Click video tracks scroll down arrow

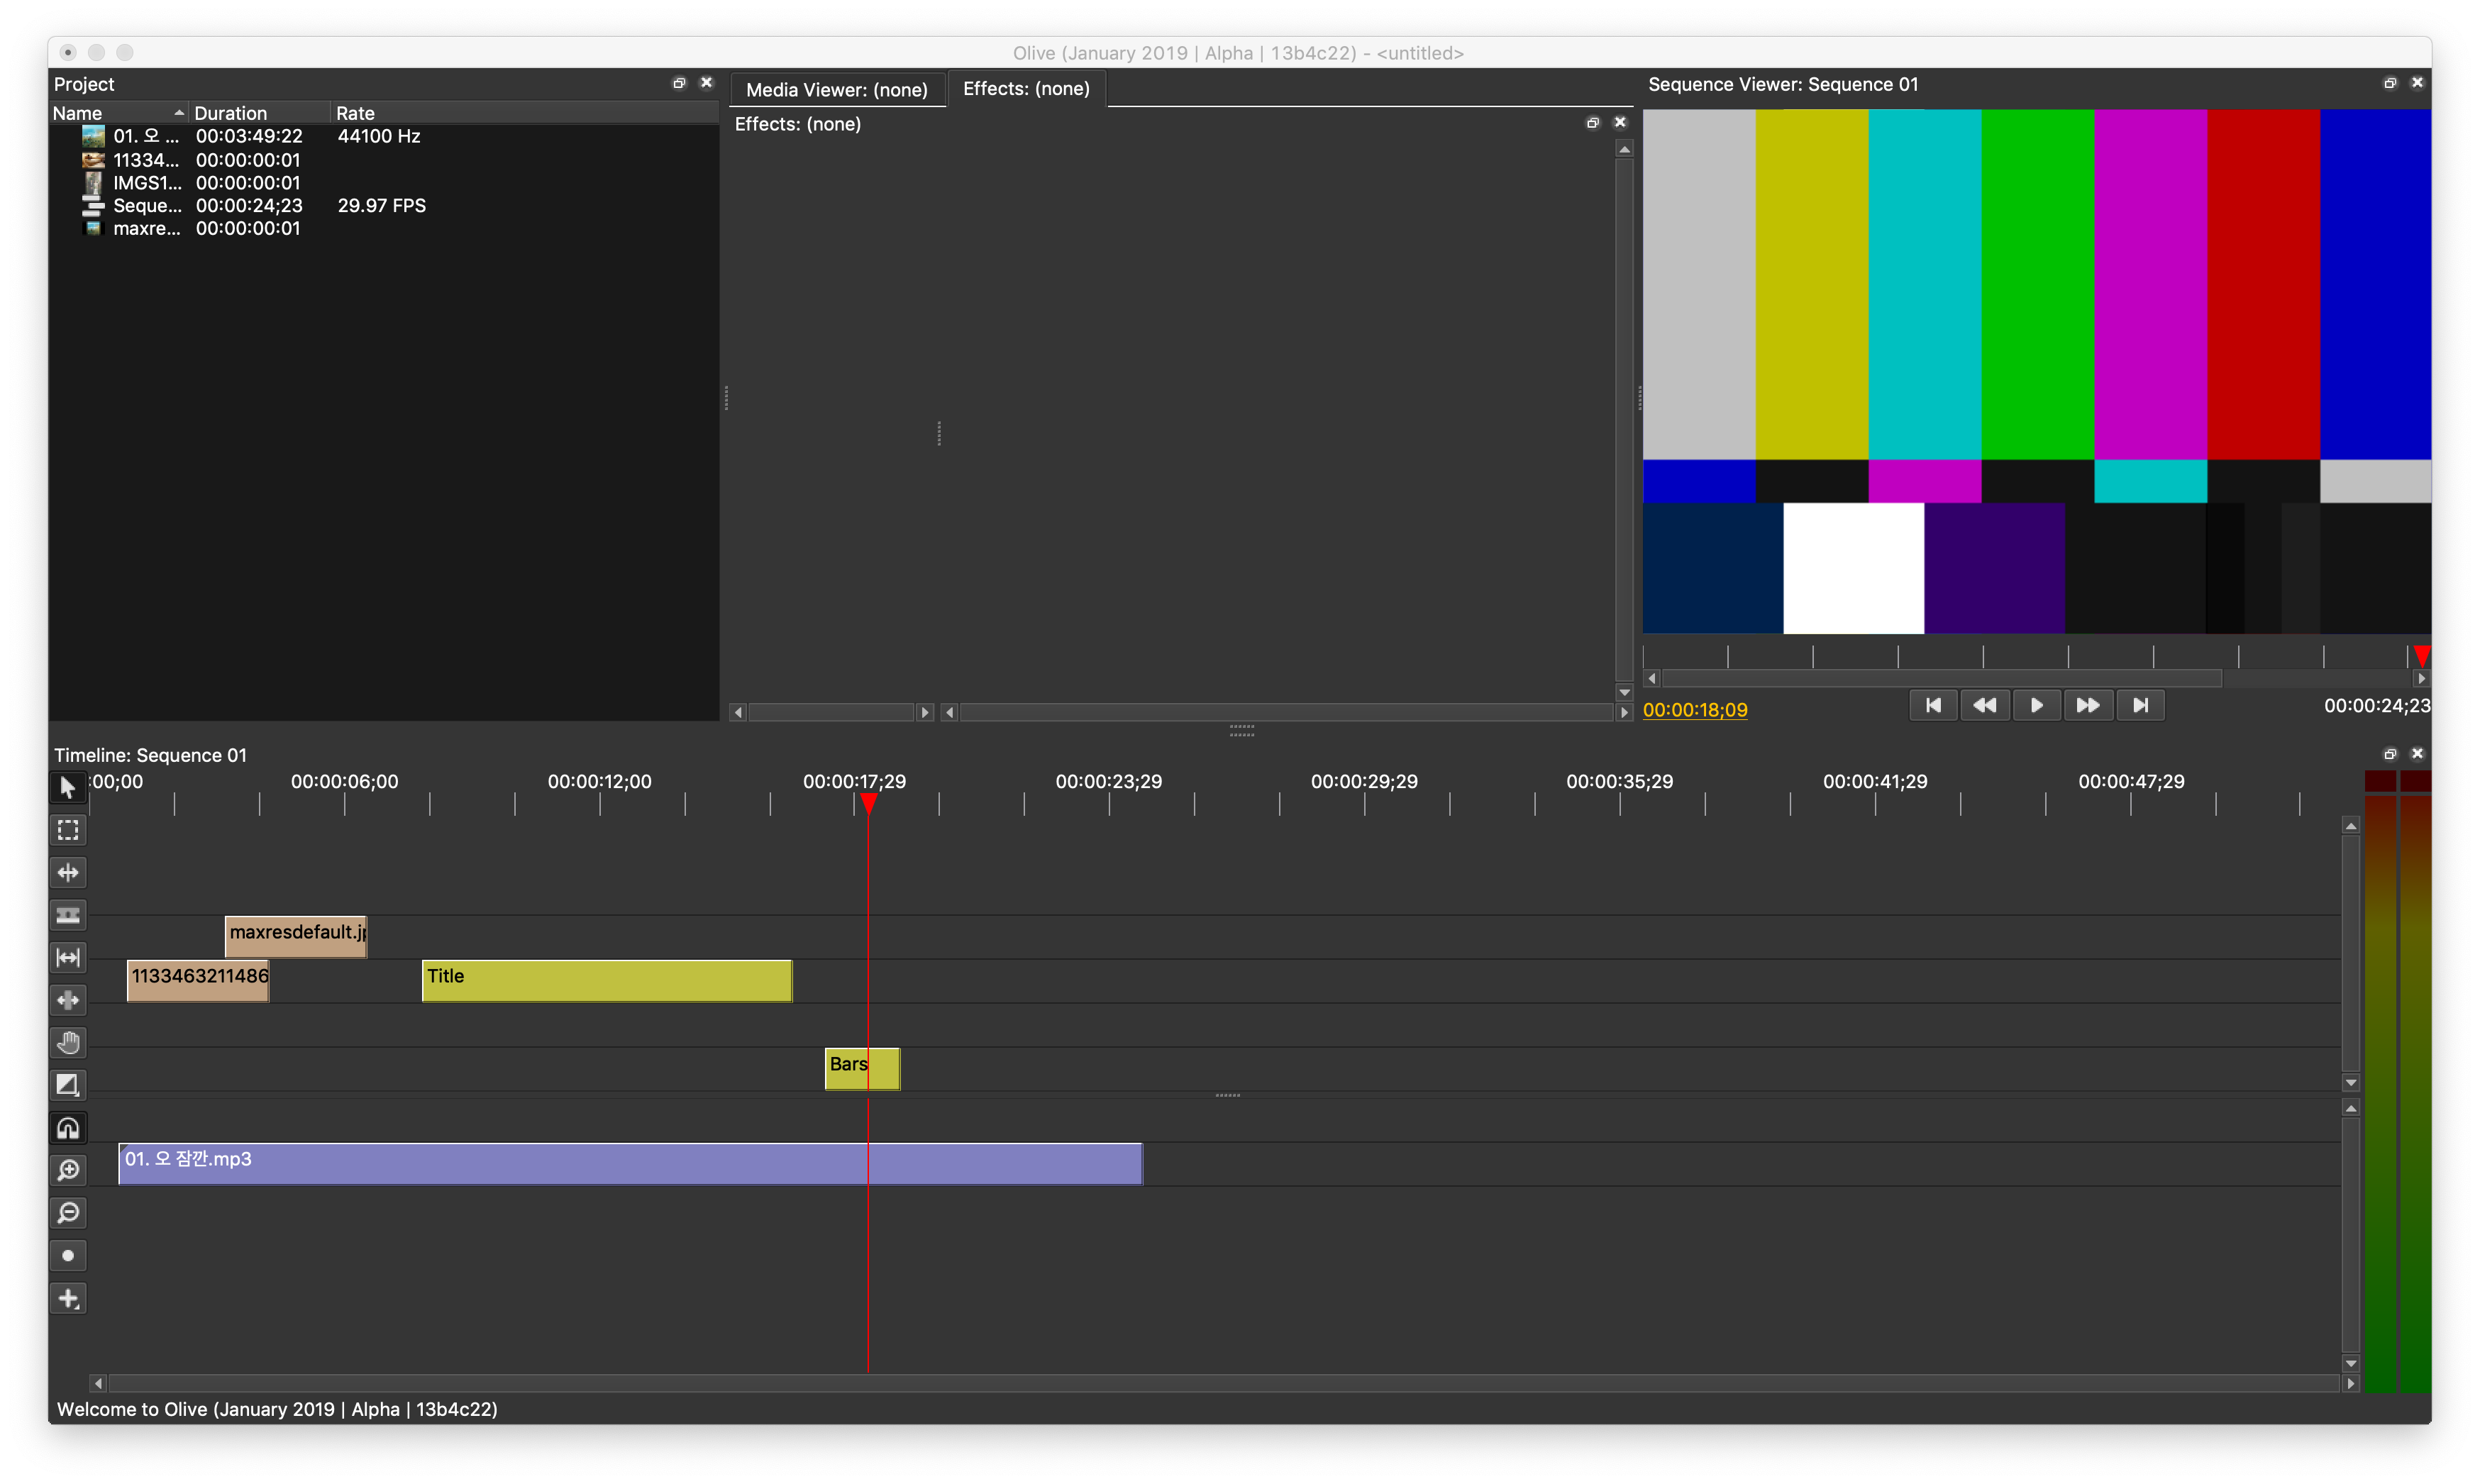[x=2352, y=1083]
